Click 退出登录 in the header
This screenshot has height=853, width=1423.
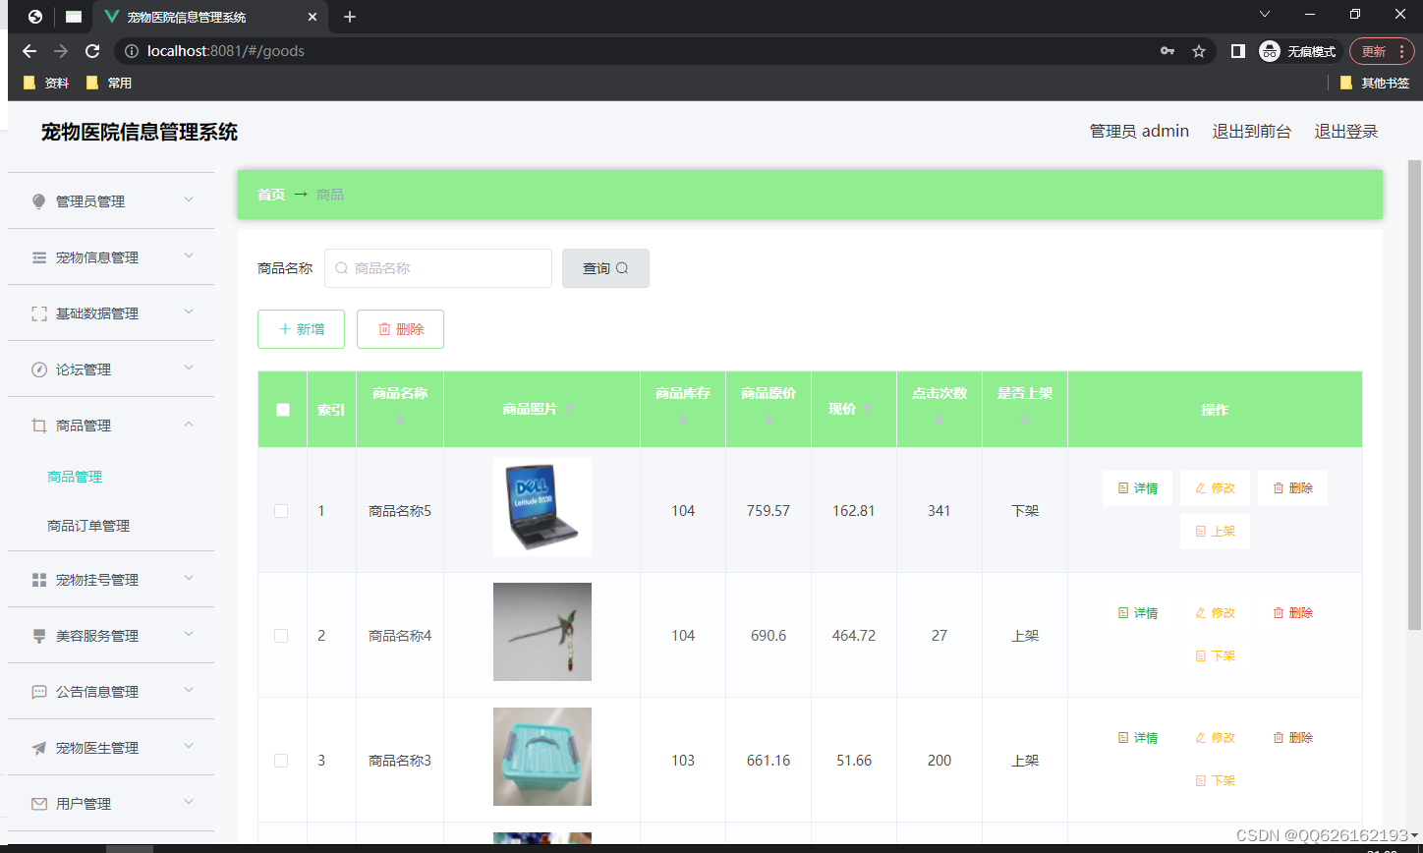[x=1346, y=132]
